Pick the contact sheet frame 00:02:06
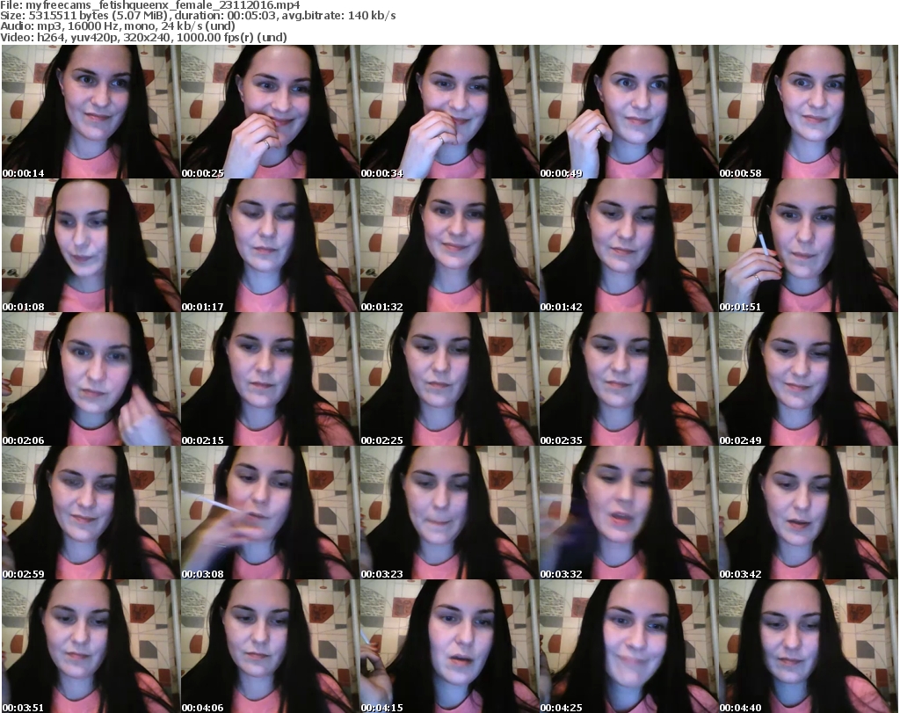This screenshot has width=900, height=713. pos(91,380)
